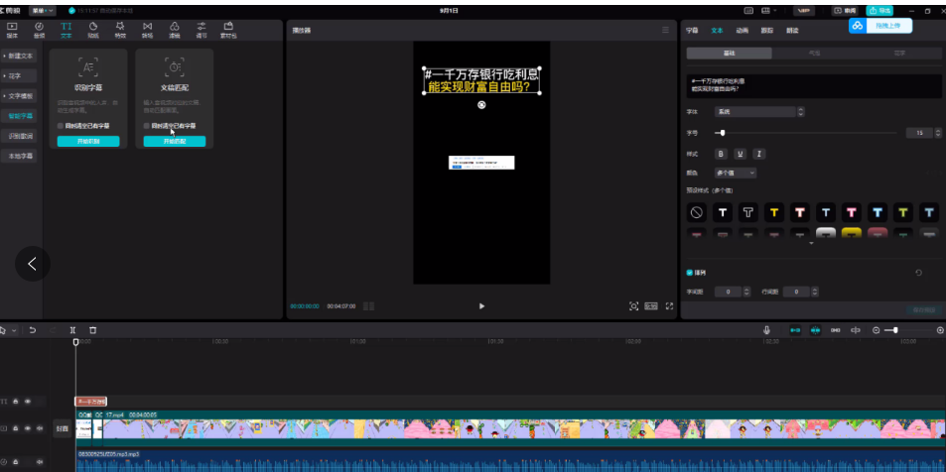Enable full screen preview in player

(x=669, y=306)
